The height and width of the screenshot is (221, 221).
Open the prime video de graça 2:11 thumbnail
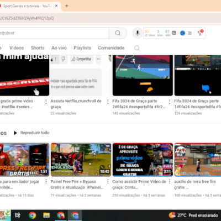(x=143, y=160)
